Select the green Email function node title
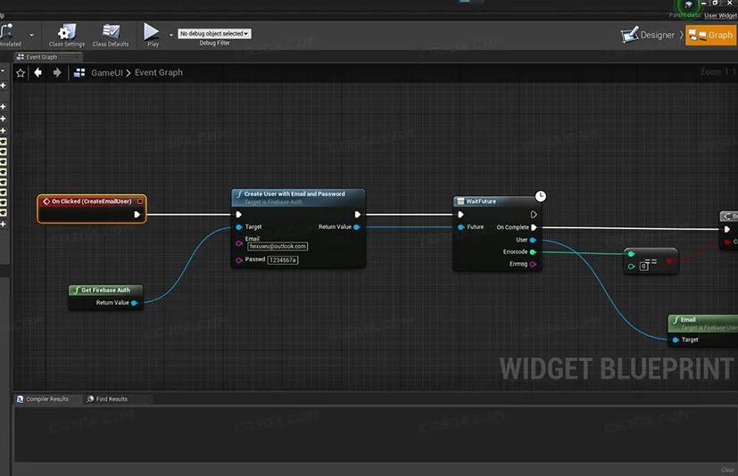Screen dimensions: 738x476 pyautogui.click(x=688, y=319)
